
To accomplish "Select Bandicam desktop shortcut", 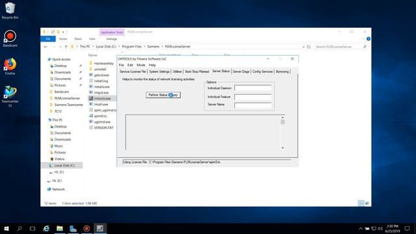I will click(10, 39).
